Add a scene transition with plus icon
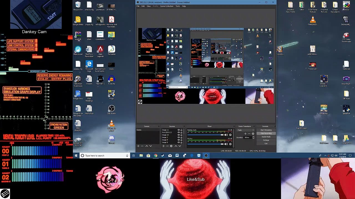This screenshot has height=199, width=355. pos(245,134)
